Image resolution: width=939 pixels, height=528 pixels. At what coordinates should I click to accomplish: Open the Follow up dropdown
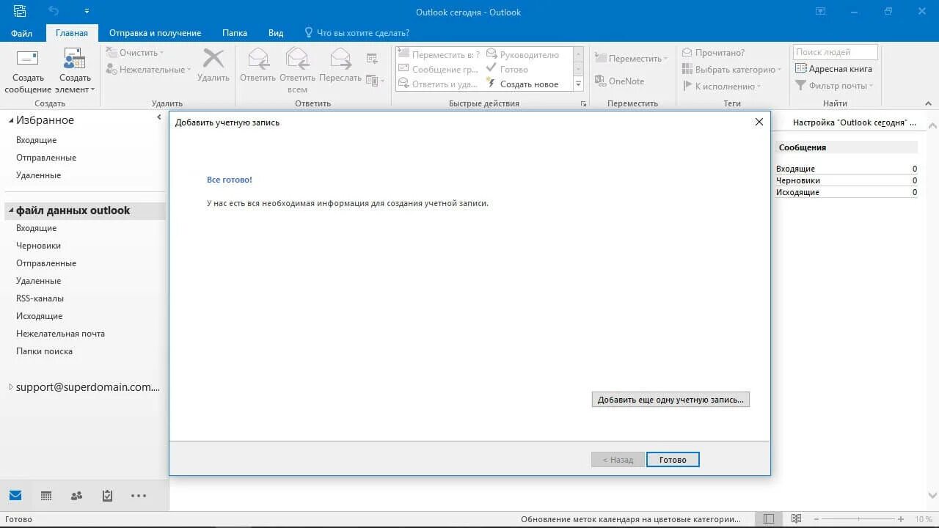point(721,87)
